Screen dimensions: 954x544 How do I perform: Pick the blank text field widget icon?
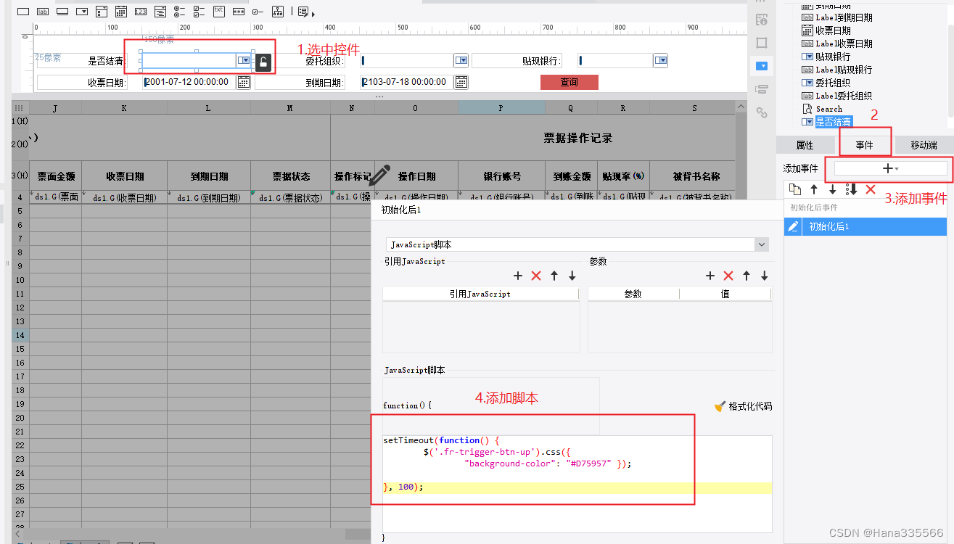tap(23, 12)
